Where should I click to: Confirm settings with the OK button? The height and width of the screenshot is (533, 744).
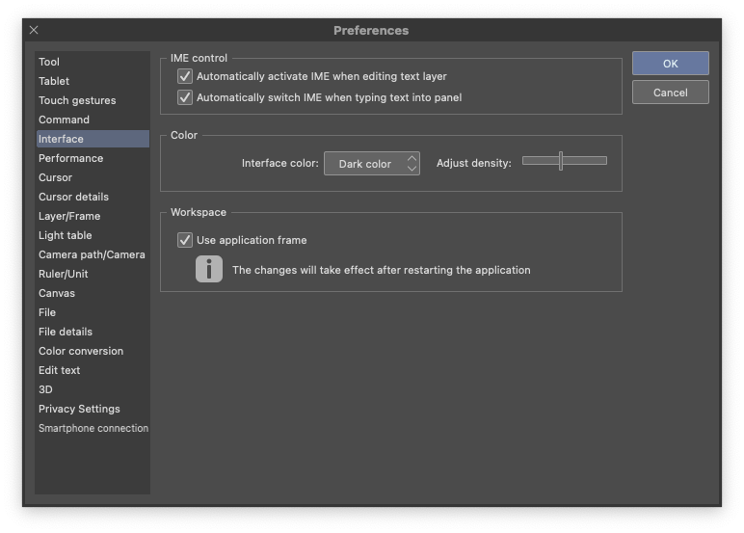[x=670, y=63]
